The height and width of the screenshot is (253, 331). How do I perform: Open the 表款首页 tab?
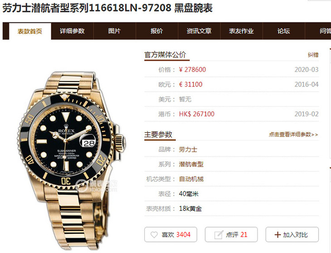pos(30,31)
